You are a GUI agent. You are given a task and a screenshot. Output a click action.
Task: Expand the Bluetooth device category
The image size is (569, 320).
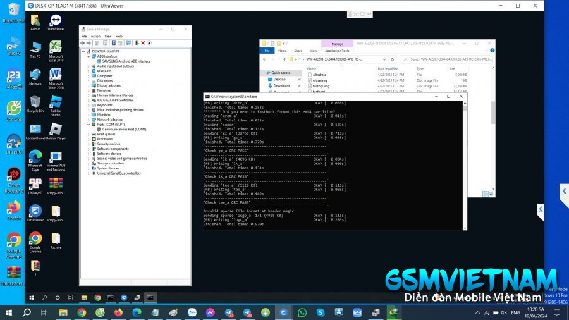pos(89,71)
